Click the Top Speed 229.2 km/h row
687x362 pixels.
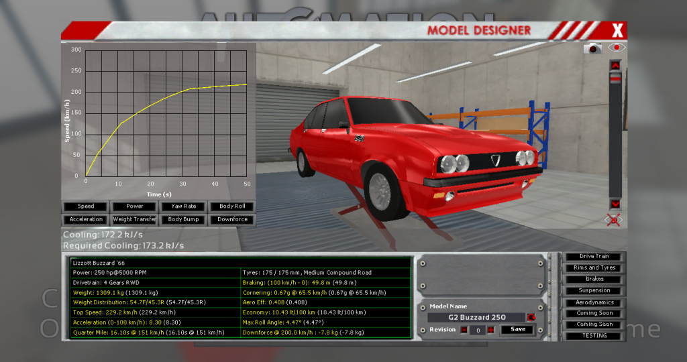[156, 312]
